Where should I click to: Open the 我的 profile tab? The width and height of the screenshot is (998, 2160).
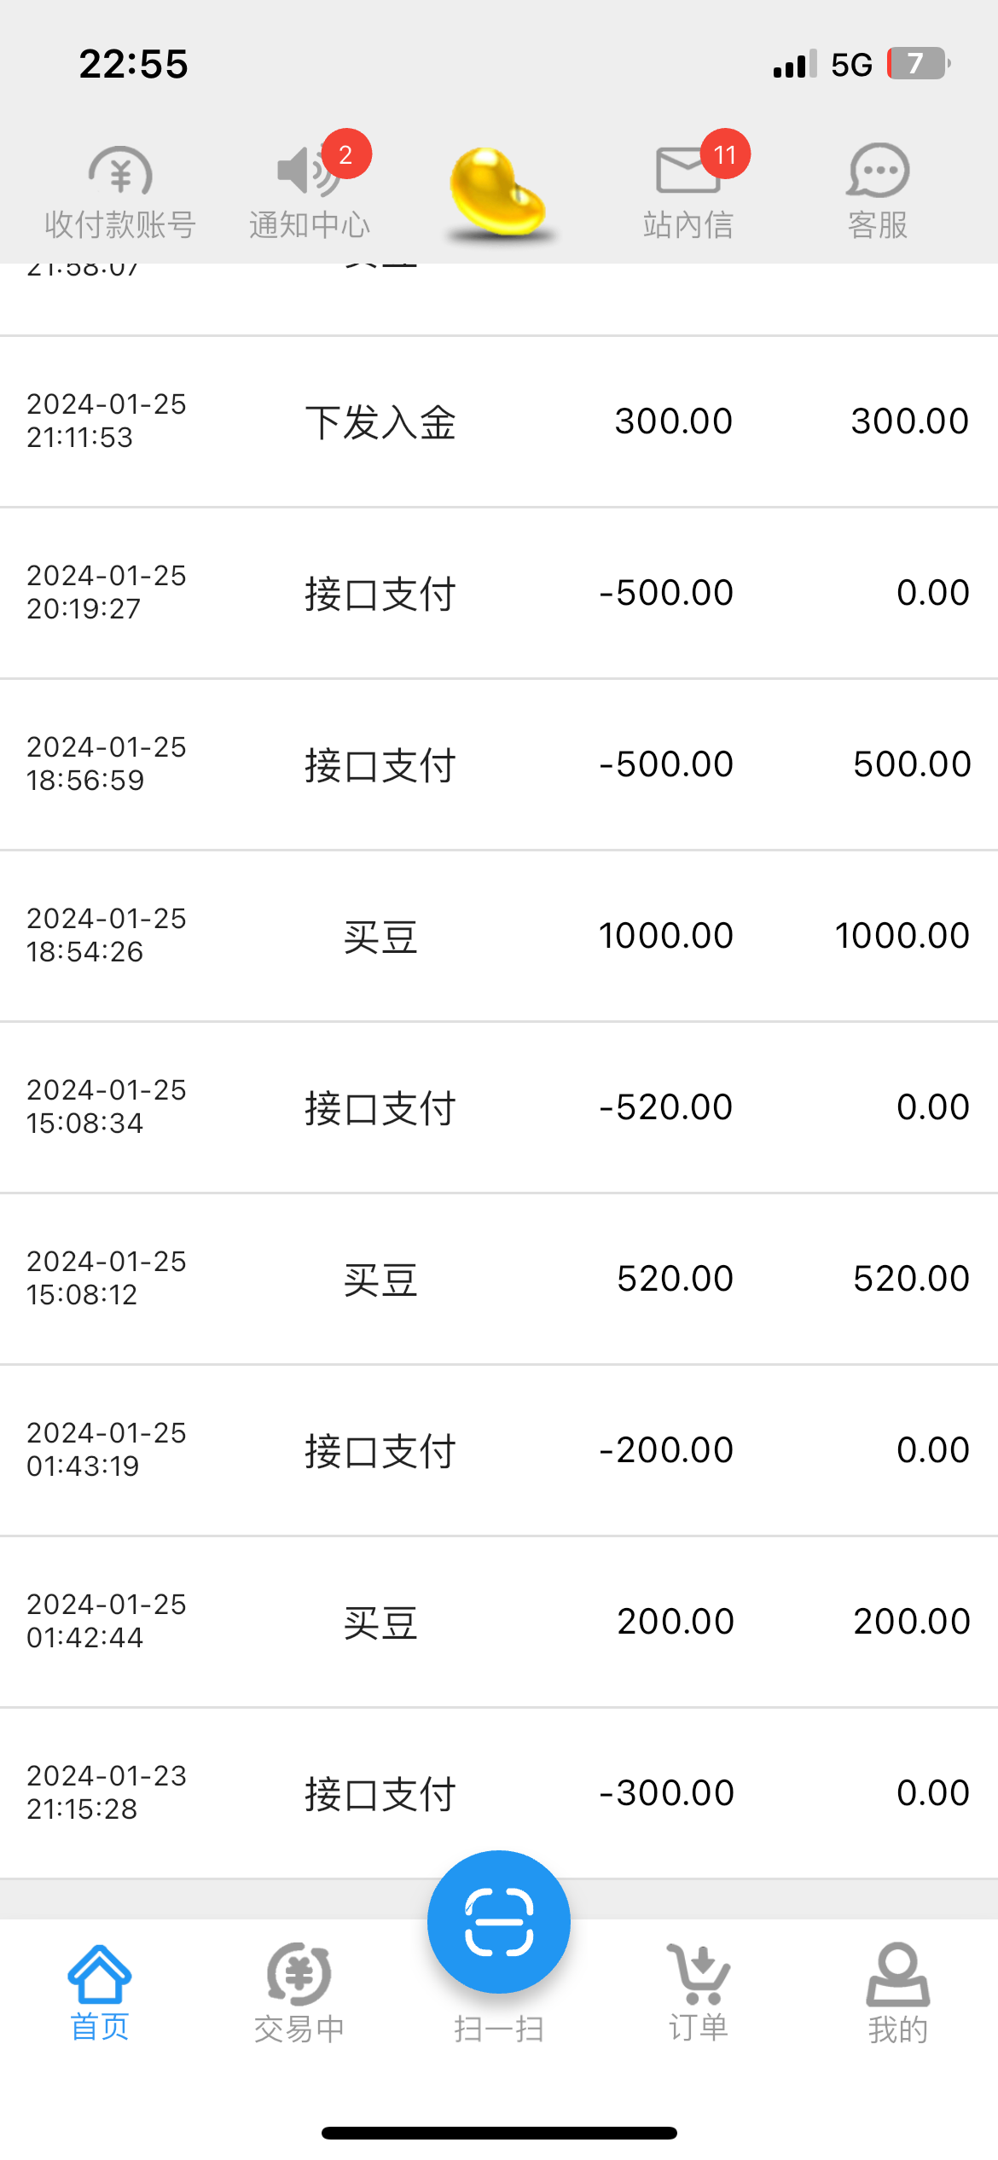(x=898, y=1992)
